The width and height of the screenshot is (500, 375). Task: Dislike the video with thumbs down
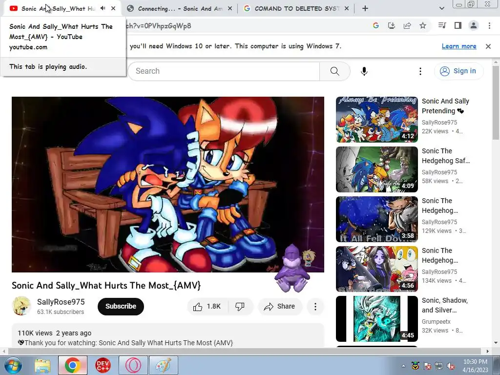pos(240,307)
